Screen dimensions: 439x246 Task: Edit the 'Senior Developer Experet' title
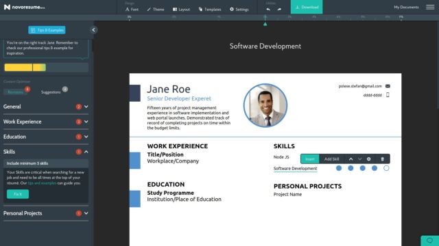[179, 98]
